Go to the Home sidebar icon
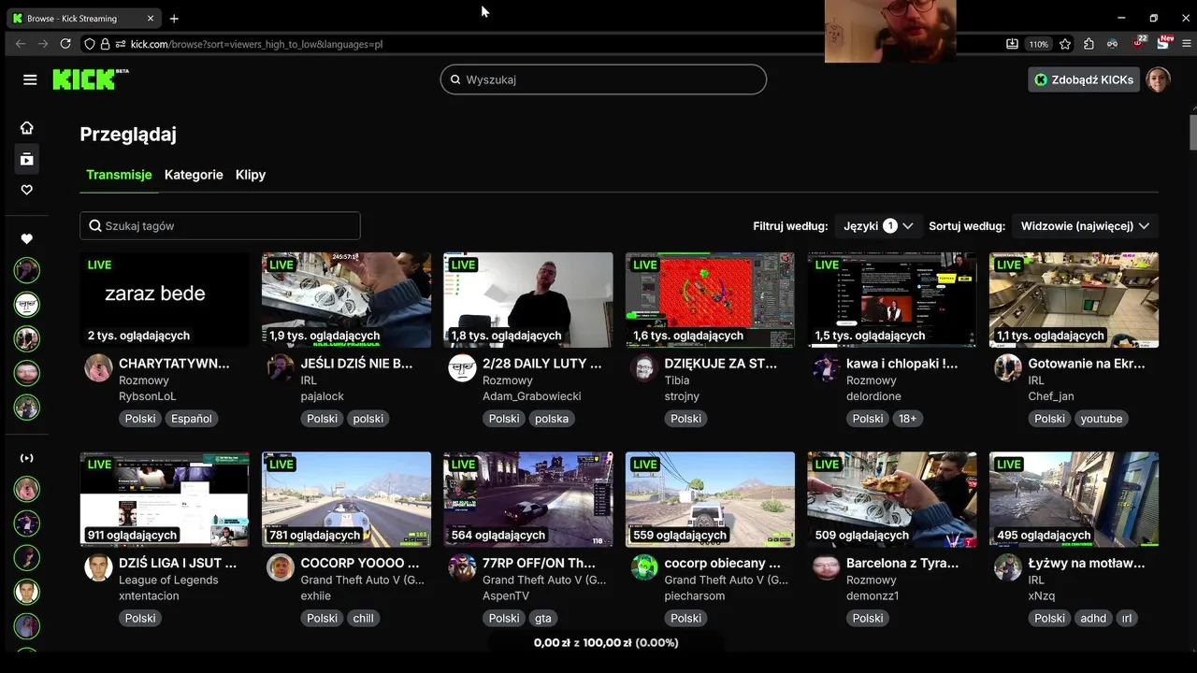Viewport: 1197px width, 673px height. [x=27, y=128]
